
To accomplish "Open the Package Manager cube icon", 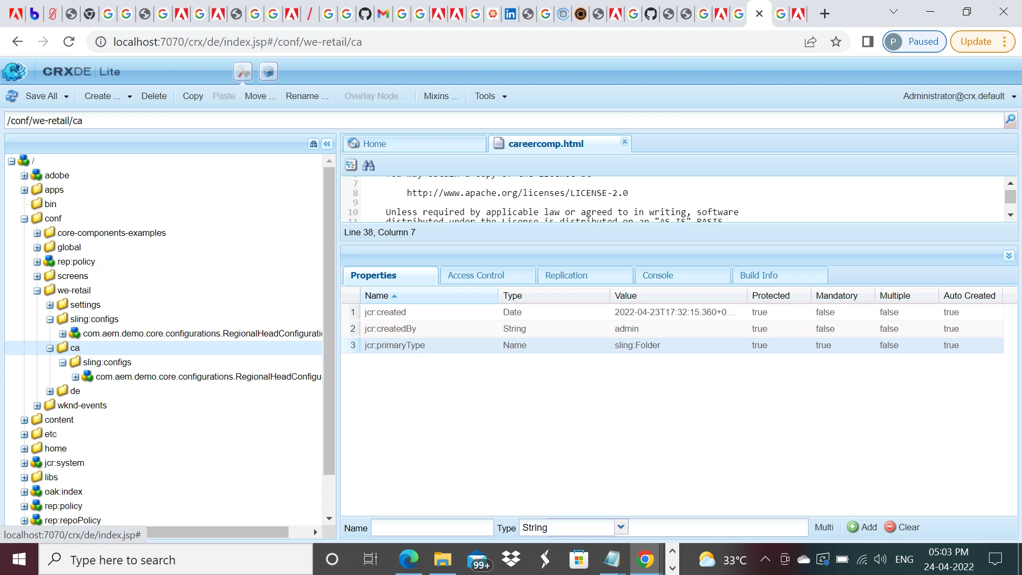I will click(268, 71).
